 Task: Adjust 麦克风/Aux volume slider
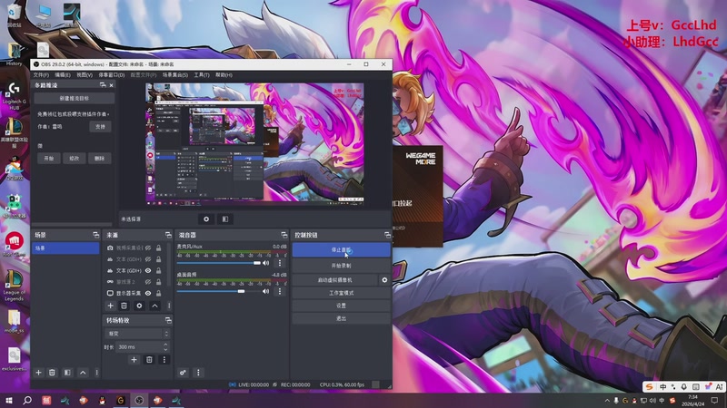pyautogui.click(x=219, y=263)
